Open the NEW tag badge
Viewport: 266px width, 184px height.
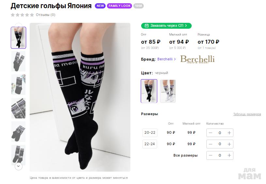tap(100, 6)
